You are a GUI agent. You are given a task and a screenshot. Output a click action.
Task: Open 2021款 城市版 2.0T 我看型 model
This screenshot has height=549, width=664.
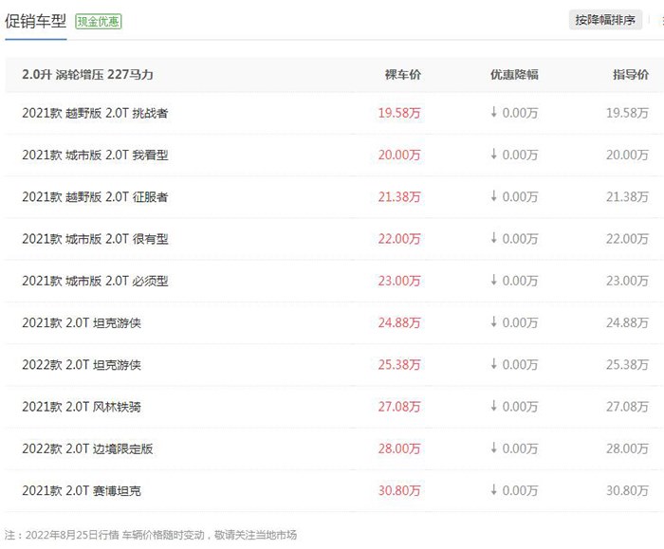tap(95, 155)
